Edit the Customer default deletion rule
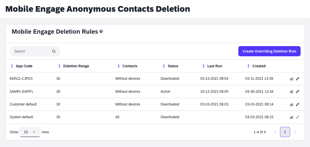Screen dimensions: 310x147 (x=298, y=104)
